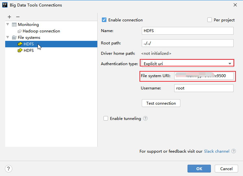This screenshot has height=176, width=243.
Task: Collapse the Monitoring tree node
Action: coord(7,24)
